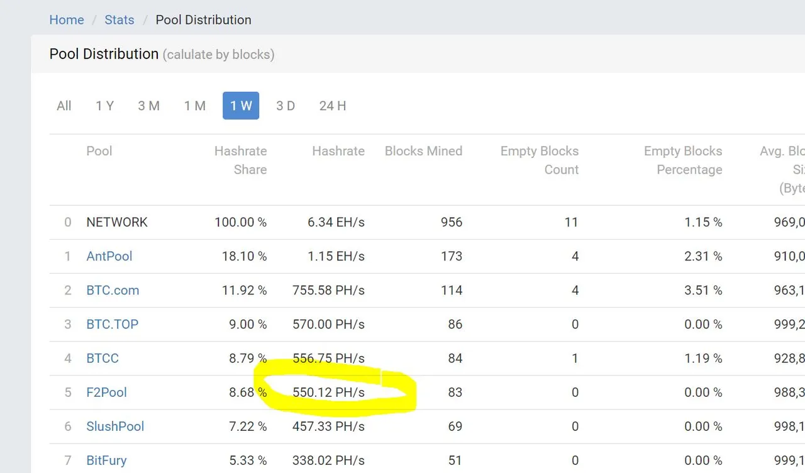The image size is (805, 473).
Task: Click the 2.31 % empty blocks percentage
Action: point(703,256)
